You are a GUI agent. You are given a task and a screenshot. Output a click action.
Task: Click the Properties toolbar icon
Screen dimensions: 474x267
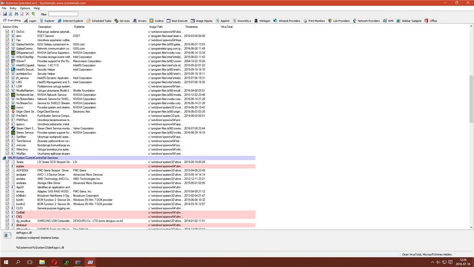pyautogui.click(x=22, y=14)
